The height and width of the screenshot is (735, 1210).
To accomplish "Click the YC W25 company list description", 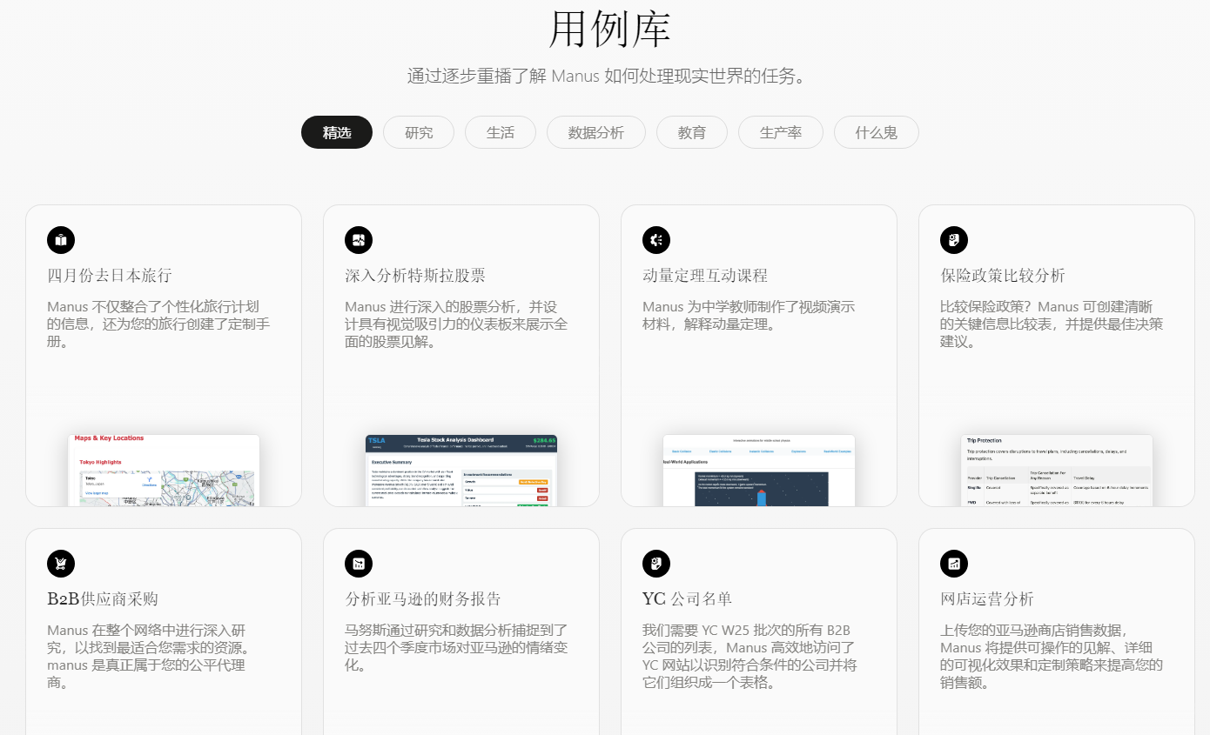I will tap(750, 657).
